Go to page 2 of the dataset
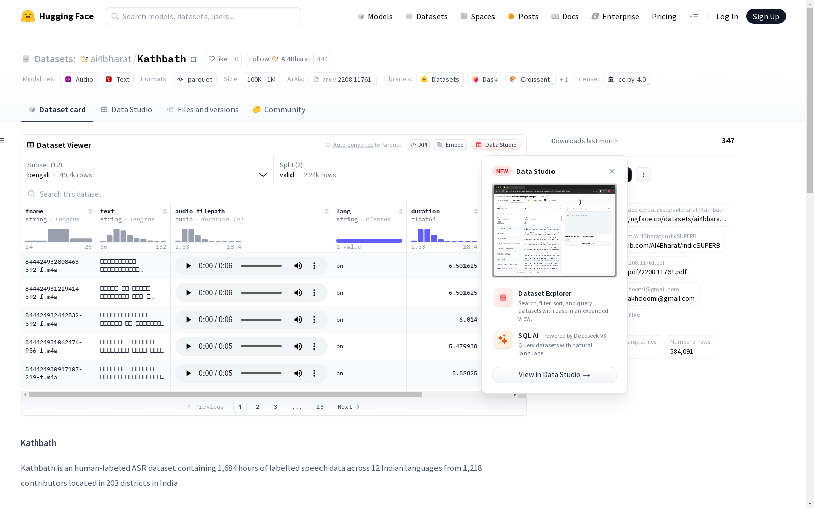Screen dimensions: 814x508 (258, 407)
